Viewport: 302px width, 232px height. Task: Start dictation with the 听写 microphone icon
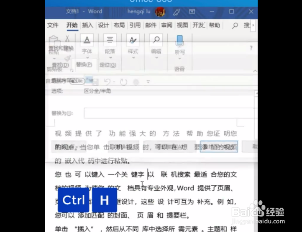pos(179,41)
